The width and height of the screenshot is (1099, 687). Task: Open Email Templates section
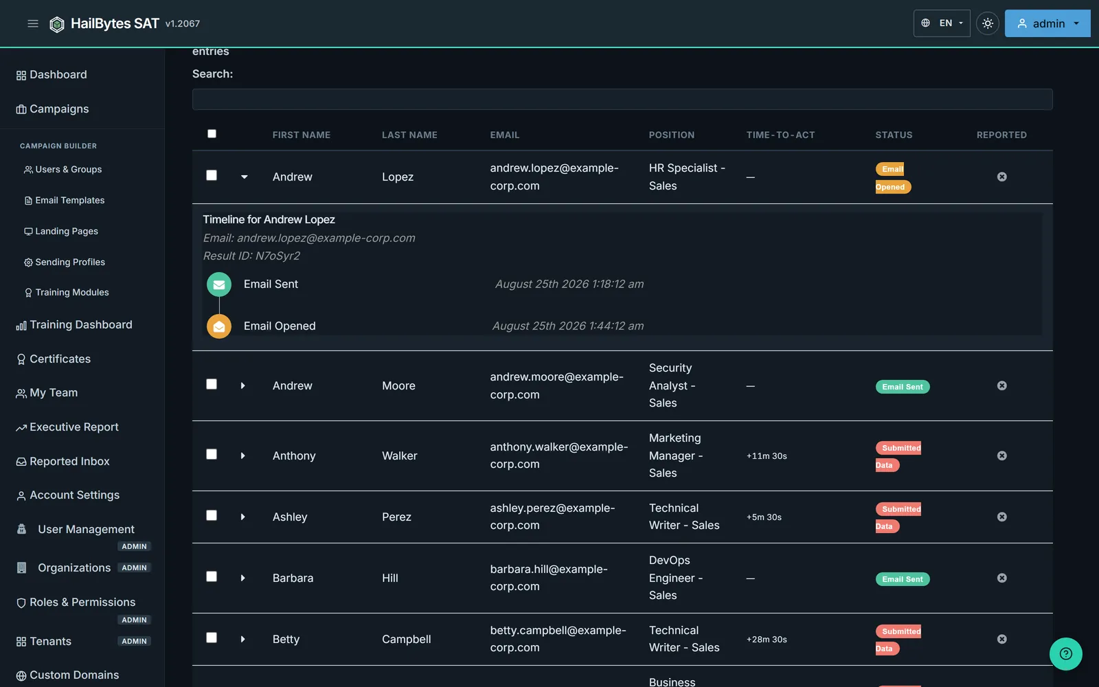click(x=64, y=201)
